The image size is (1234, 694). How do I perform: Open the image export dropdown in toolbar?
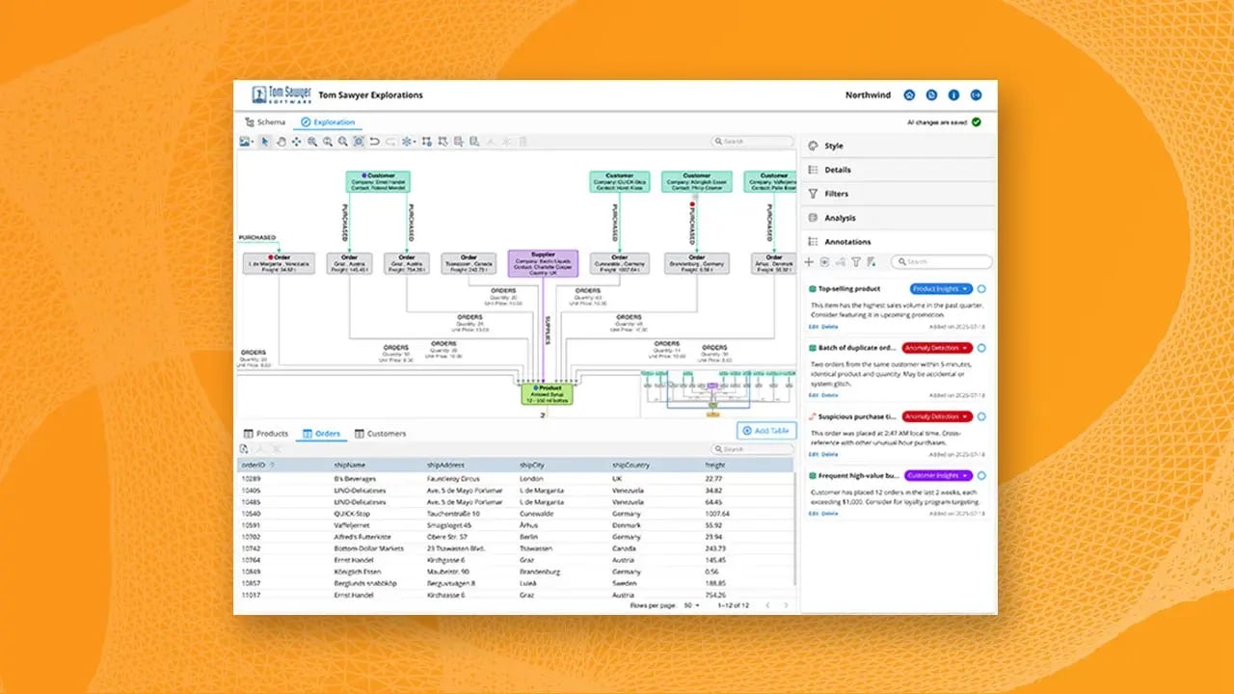(x=247, y=142)
